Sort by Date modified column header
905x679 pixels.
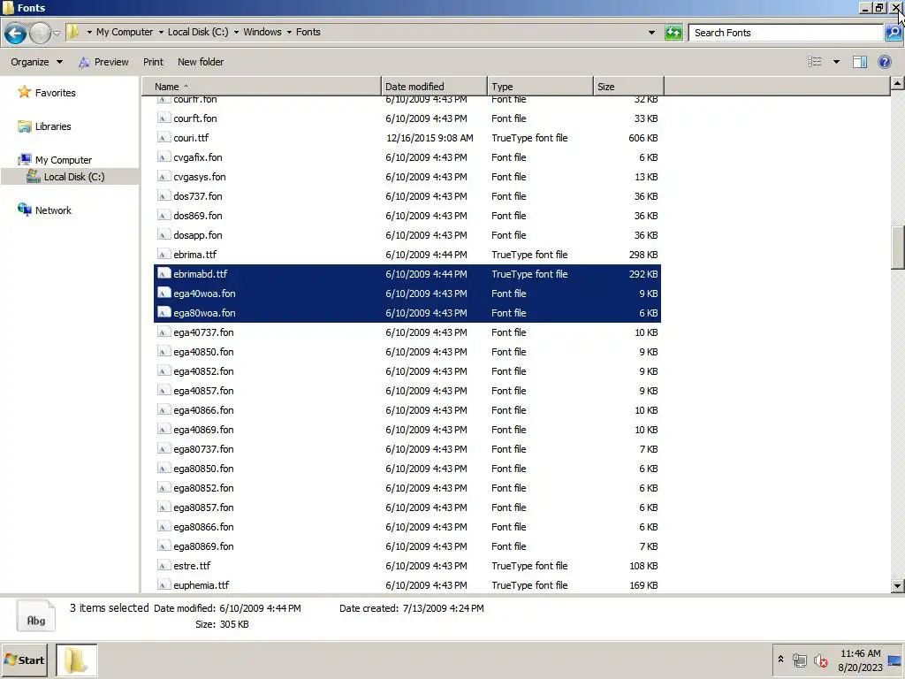coord(434,87)
